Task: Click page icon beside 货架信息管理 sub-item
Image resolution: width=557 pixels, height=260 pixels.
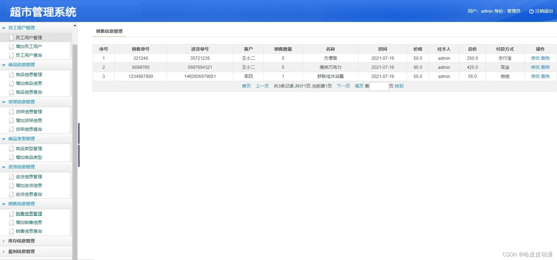Action: tap(11, 112)
